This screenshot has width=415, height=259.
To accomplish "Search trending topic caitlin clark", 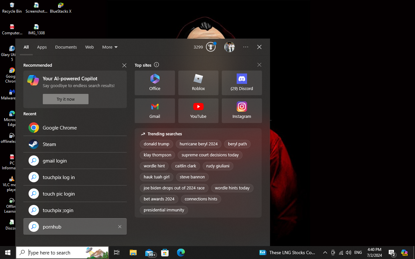I will 185,166.
